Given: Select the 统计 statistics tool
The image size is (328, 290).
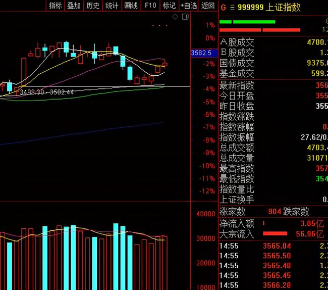Looking at the screenshot, I should click(112, 6).
